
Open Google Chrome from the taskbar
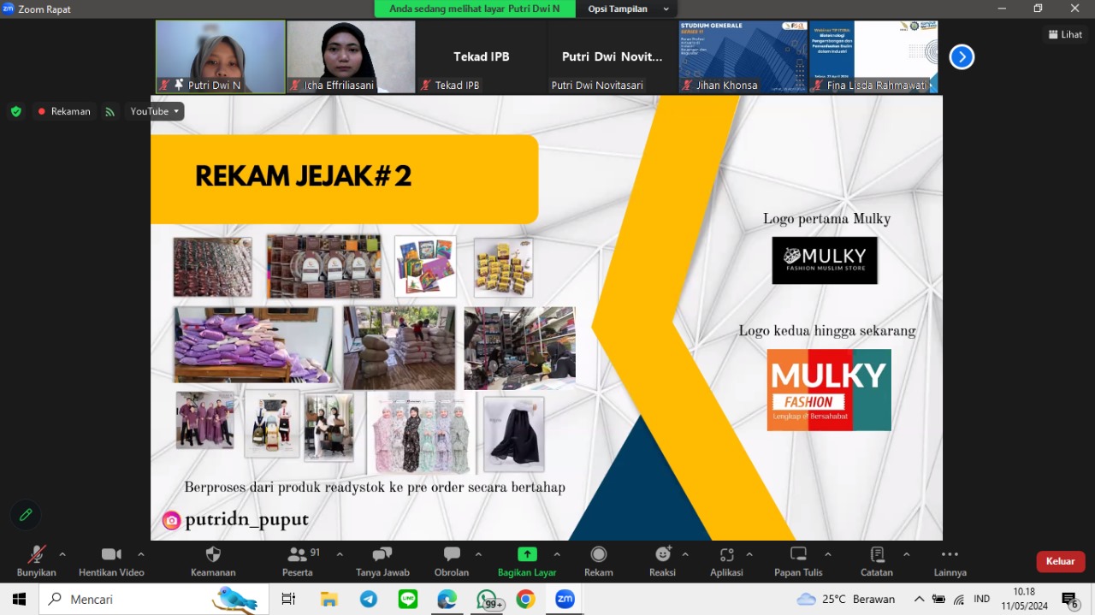526,599
